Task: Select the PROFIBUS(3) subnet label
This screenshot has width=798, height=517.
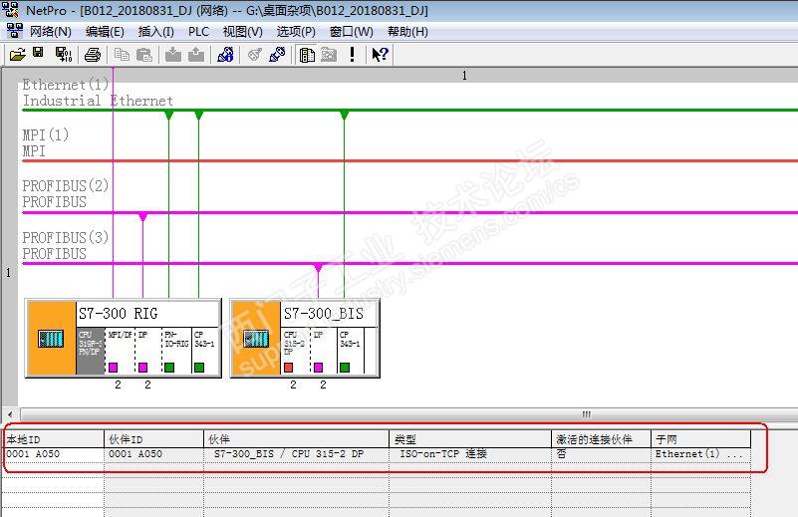Action: [65, 245]
